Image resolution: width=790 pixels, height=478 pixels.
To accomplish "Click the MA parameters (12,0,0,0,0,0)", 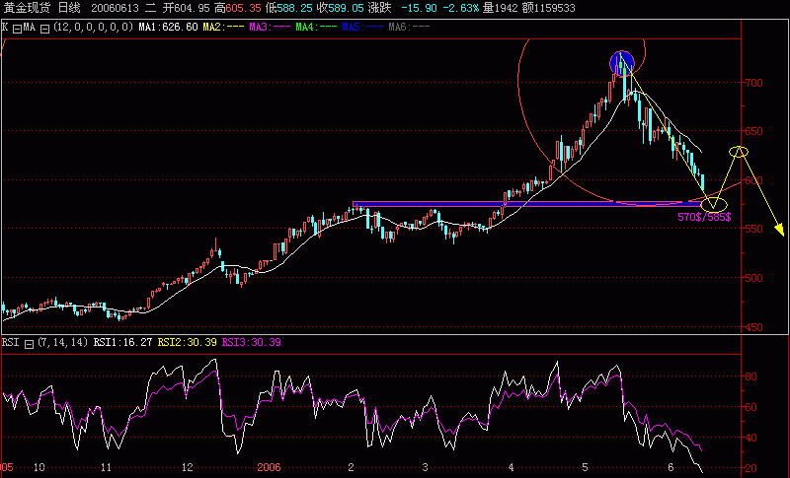I will coord(94,28).
